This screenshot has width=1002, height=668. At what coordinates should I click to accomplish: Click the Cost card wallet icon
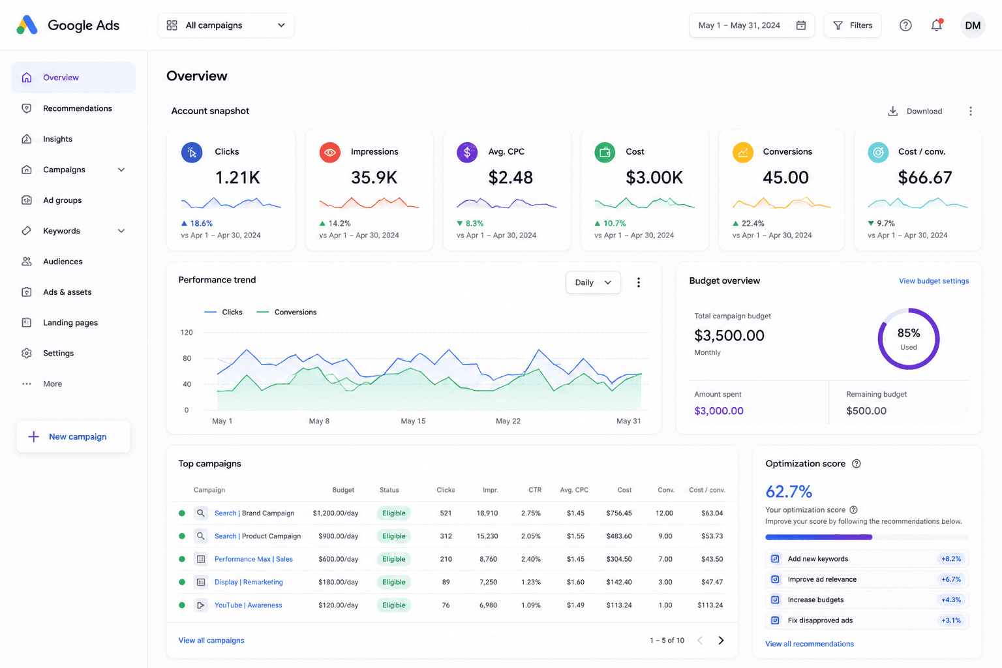(x=605, y=153)
